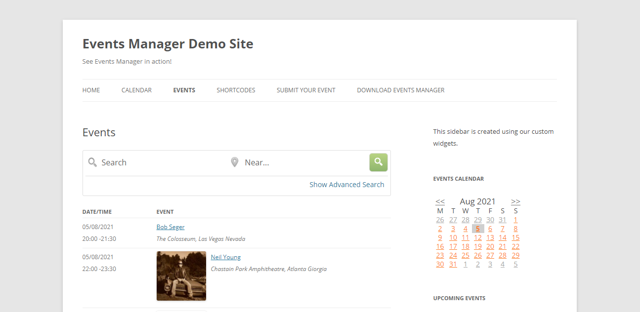Screen dimensions: 640x312
Task: Select August 27 in calendar
Action: [490, 255]
